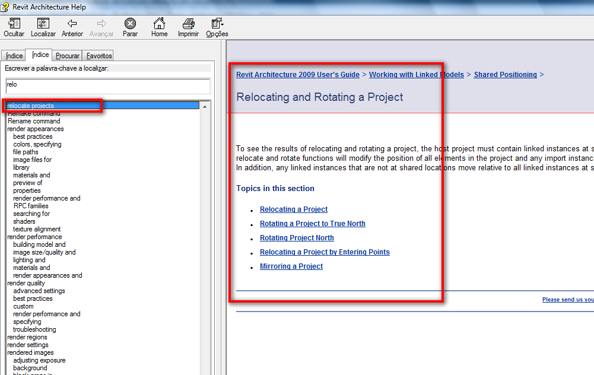Screen dimensions: 594x375
Task: Select render appearances index entry
Action: coord(35,129)
